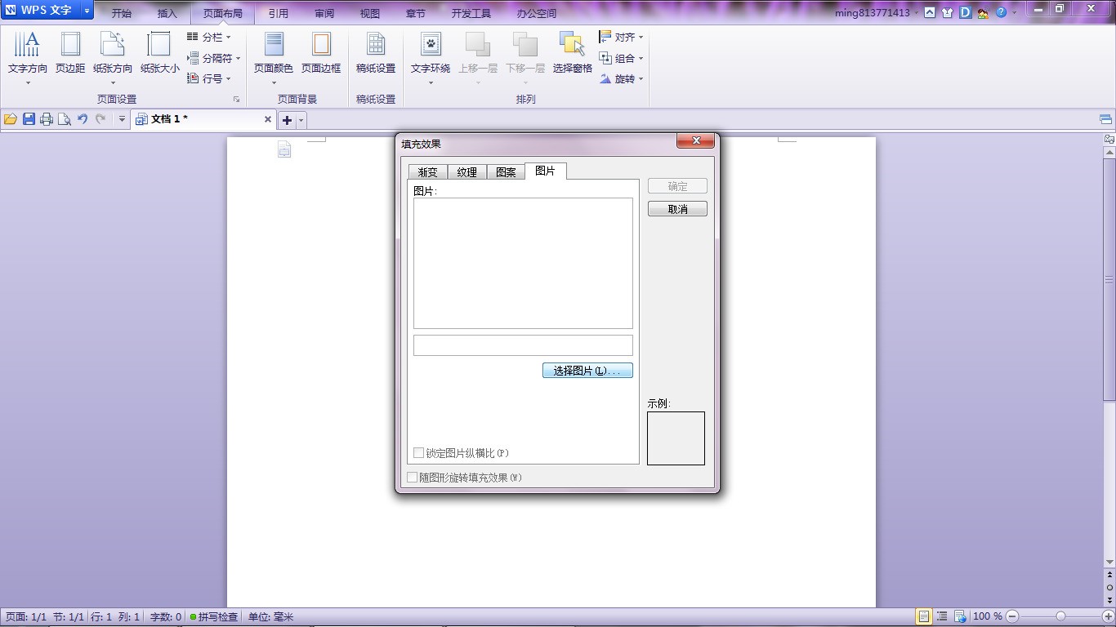Click the picture file name field
The width and height of the screenshot is (1116, 627).
pyautogui.click(x=523, y=345)
